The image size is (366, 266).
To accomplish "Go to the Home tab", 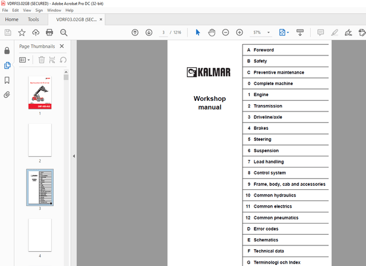I will (x=12, y=19).
